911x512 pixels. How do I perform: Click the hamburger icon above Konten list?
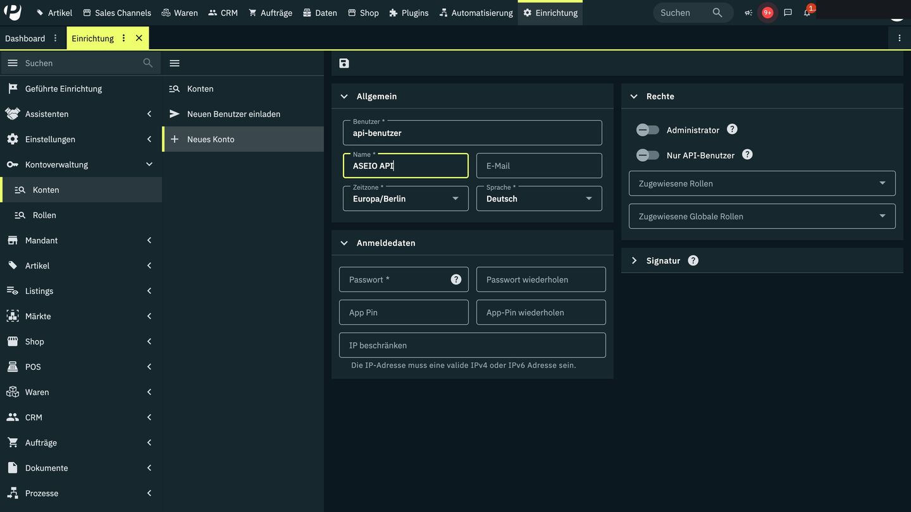[x=175, y=63]
